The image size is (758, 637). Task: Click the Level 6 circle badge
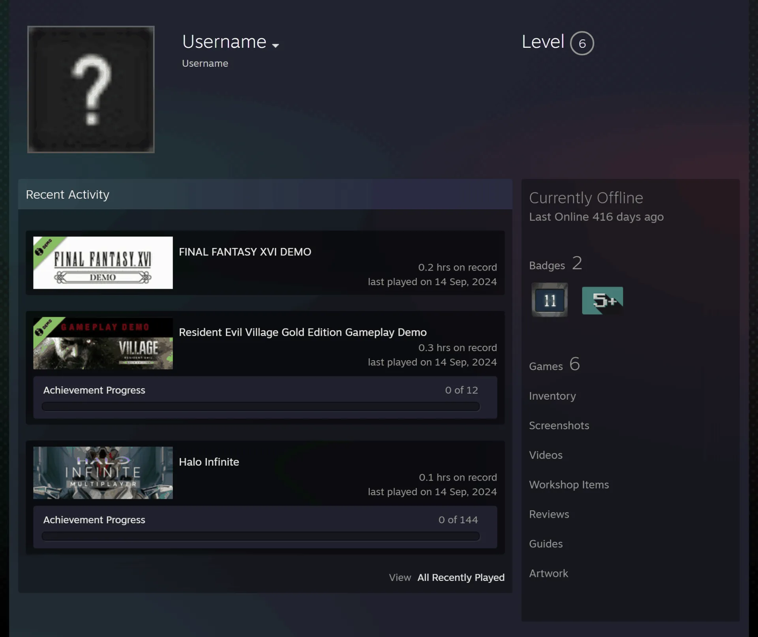pyautogui.click(x=582, y=43)
